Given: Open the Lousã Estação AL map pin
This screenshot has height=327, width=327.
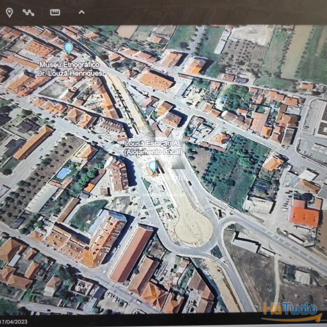Looking at the screenshot, I should pos(153,167).
